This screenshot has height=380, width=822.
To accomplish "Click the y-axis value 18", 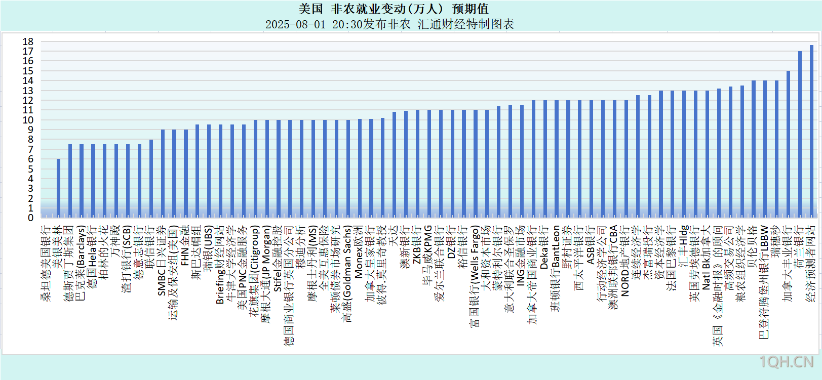I will [28, 41].
